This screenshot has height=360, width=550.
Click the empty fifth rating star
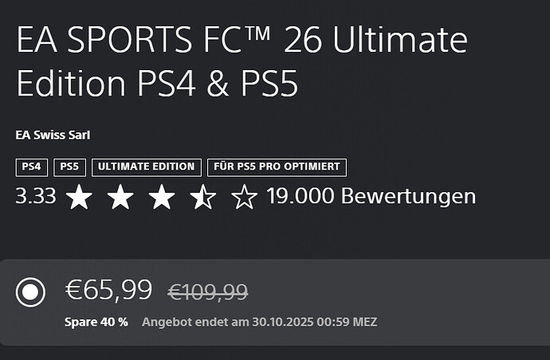tap(243, 196)
